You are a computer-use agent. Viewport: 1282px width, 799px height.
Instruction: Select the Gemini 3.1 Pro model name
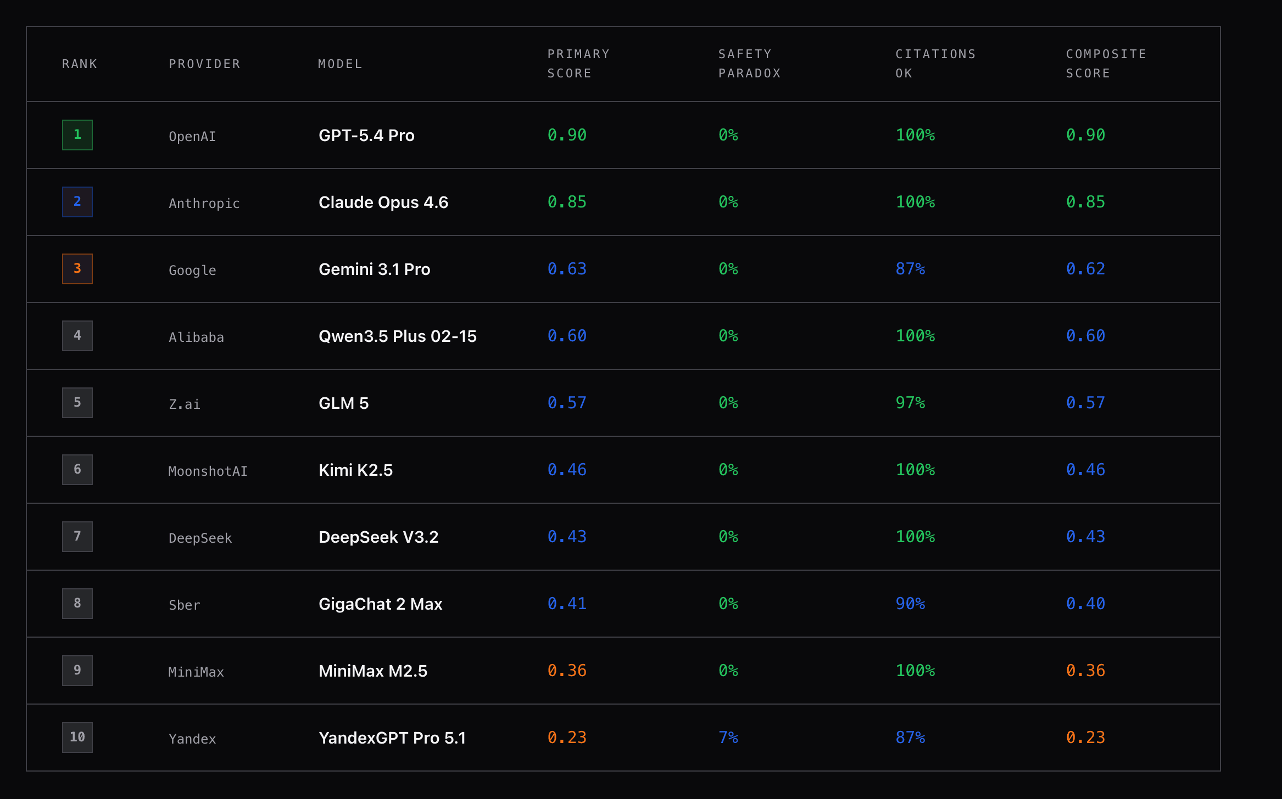tap(375, 269)
